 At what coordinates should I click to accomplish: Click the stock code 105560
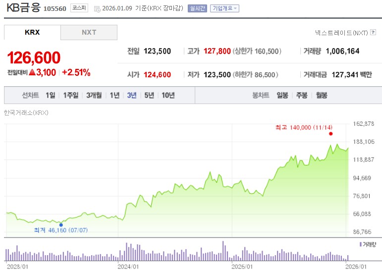[55, 9]
